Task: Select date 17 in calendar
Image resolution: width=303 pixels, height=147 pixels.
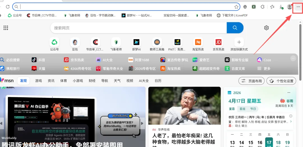Action: pos(269,142)
